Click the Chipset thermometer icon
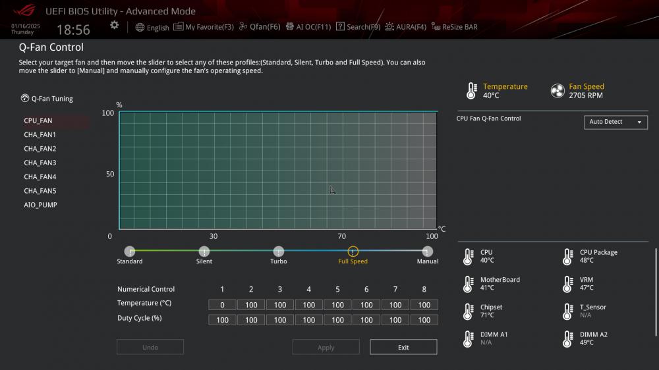Viewport: 659px width, 370px height. click(x=468, y=311)
